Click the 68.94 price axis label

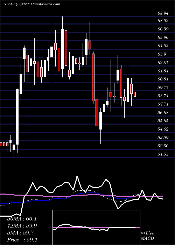[163, 13]
